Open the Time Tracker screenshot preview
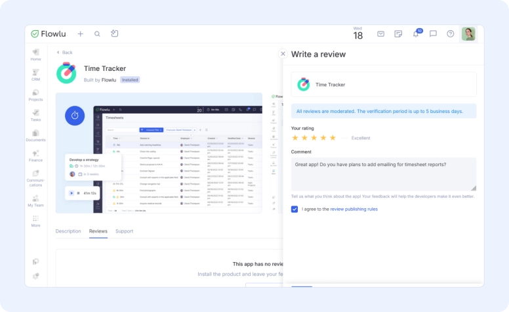Screen dimensions: 509x312 tap(159, 153)
